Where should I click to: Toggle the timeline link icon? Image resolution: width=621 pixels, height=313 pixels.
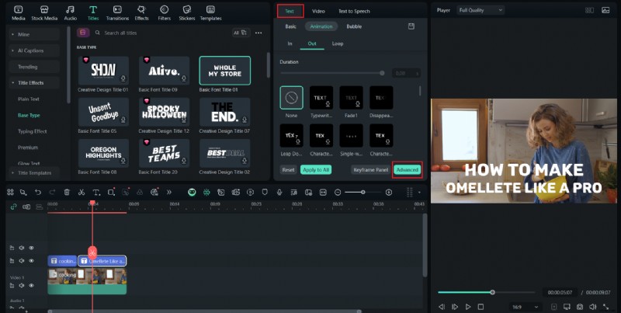13,207
